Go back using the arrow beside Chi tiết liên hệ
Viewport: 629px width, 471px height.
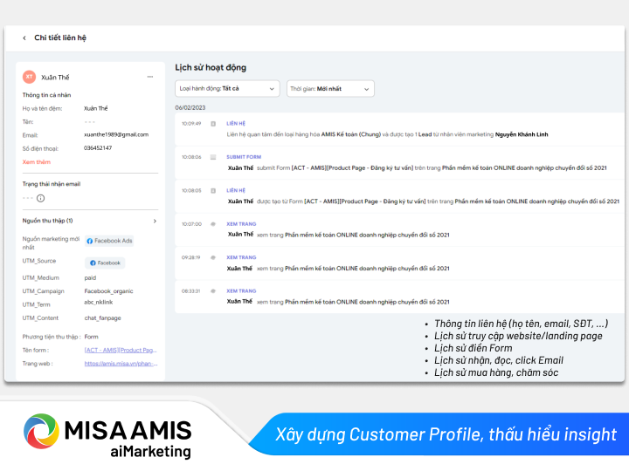tap(24, 38)
